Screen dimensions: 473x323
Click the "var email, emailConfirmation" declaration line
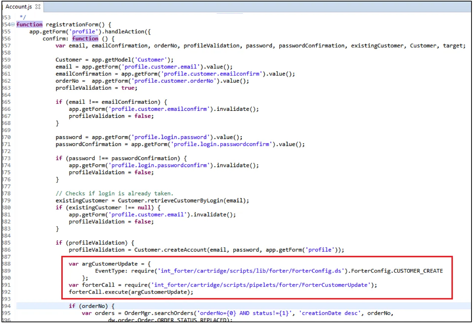click(x=260, y=46)
